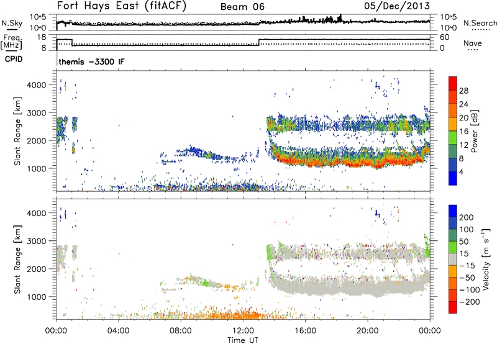Click the 'themis -3300 IF' text

(x=91, y=61)
